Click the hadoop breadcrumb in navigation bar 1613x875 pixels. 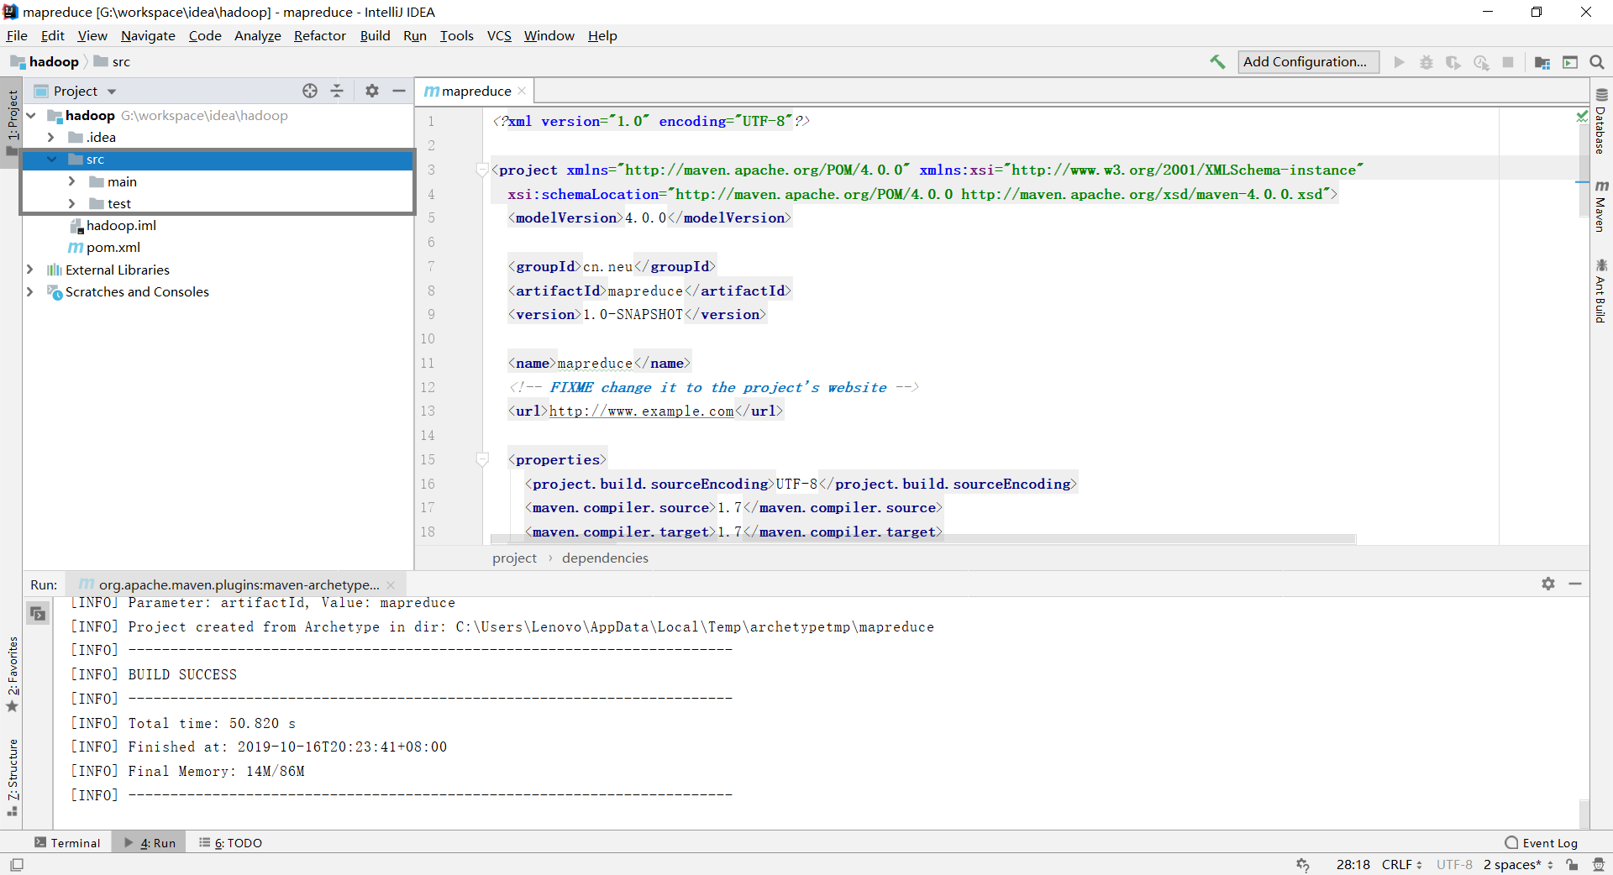[x=45, y=61]
